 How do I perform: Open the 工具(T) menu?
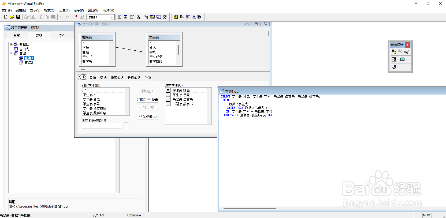pyautogui.click(x=64, y=10)
